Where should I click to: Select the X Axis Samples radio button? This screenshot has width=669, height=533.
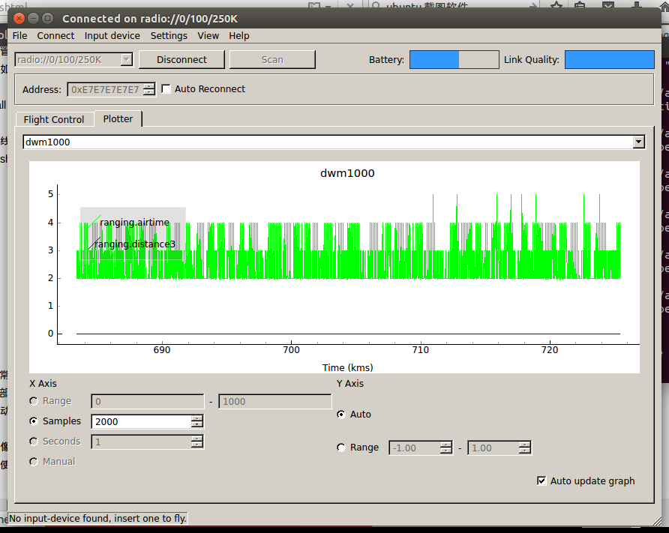point(34,421)
